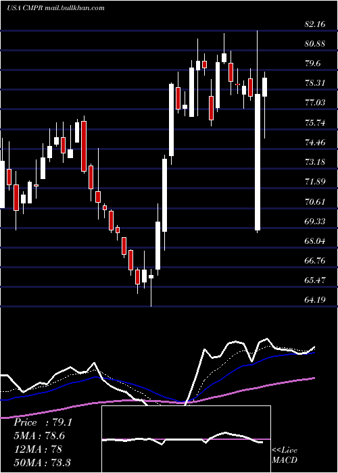The image size is (338, 473).
Task: Click the 75.74 price axis label
Action: 315,122
